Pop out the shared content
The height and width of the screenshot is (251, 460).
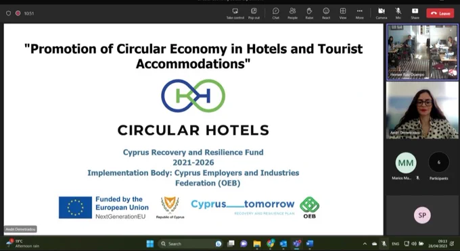[254, 13]
